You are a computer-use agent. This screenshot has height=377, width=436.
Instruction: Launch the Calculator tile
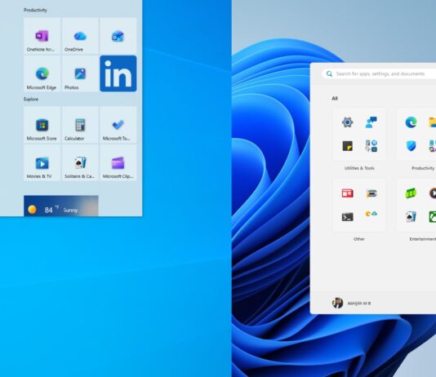pyautogui.click(x=80, y=125)
